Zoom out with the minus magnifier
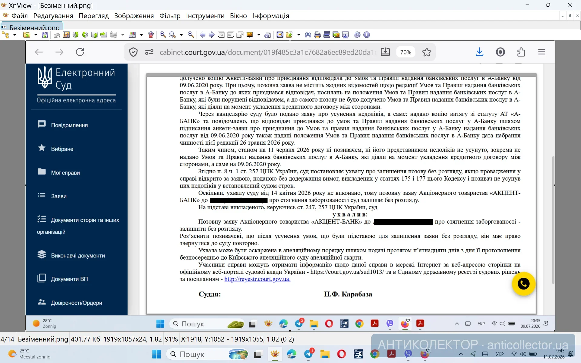The image size is (581, 363). [191, 35]
